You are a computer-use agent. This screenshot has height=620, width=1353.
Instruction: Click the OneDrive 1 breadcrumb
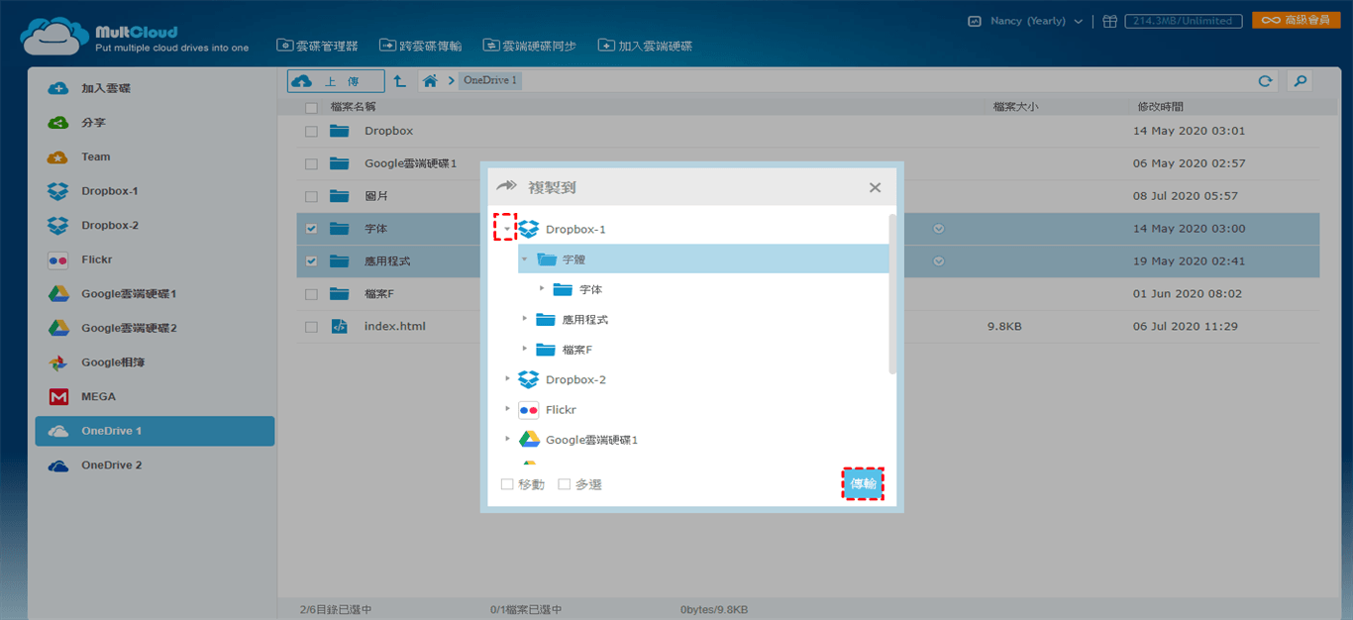point(490,80)
